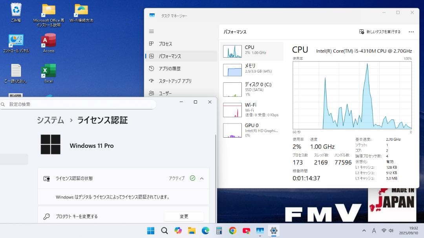The image size is (424, 238).
Task: Click the key icon beside プロダクト キーを変更する
Action: click(x=46, y=216)
